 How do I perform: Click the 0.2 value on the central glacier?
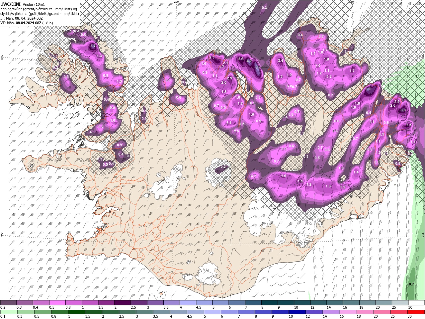pyautogui.click(x=223, y=166)
